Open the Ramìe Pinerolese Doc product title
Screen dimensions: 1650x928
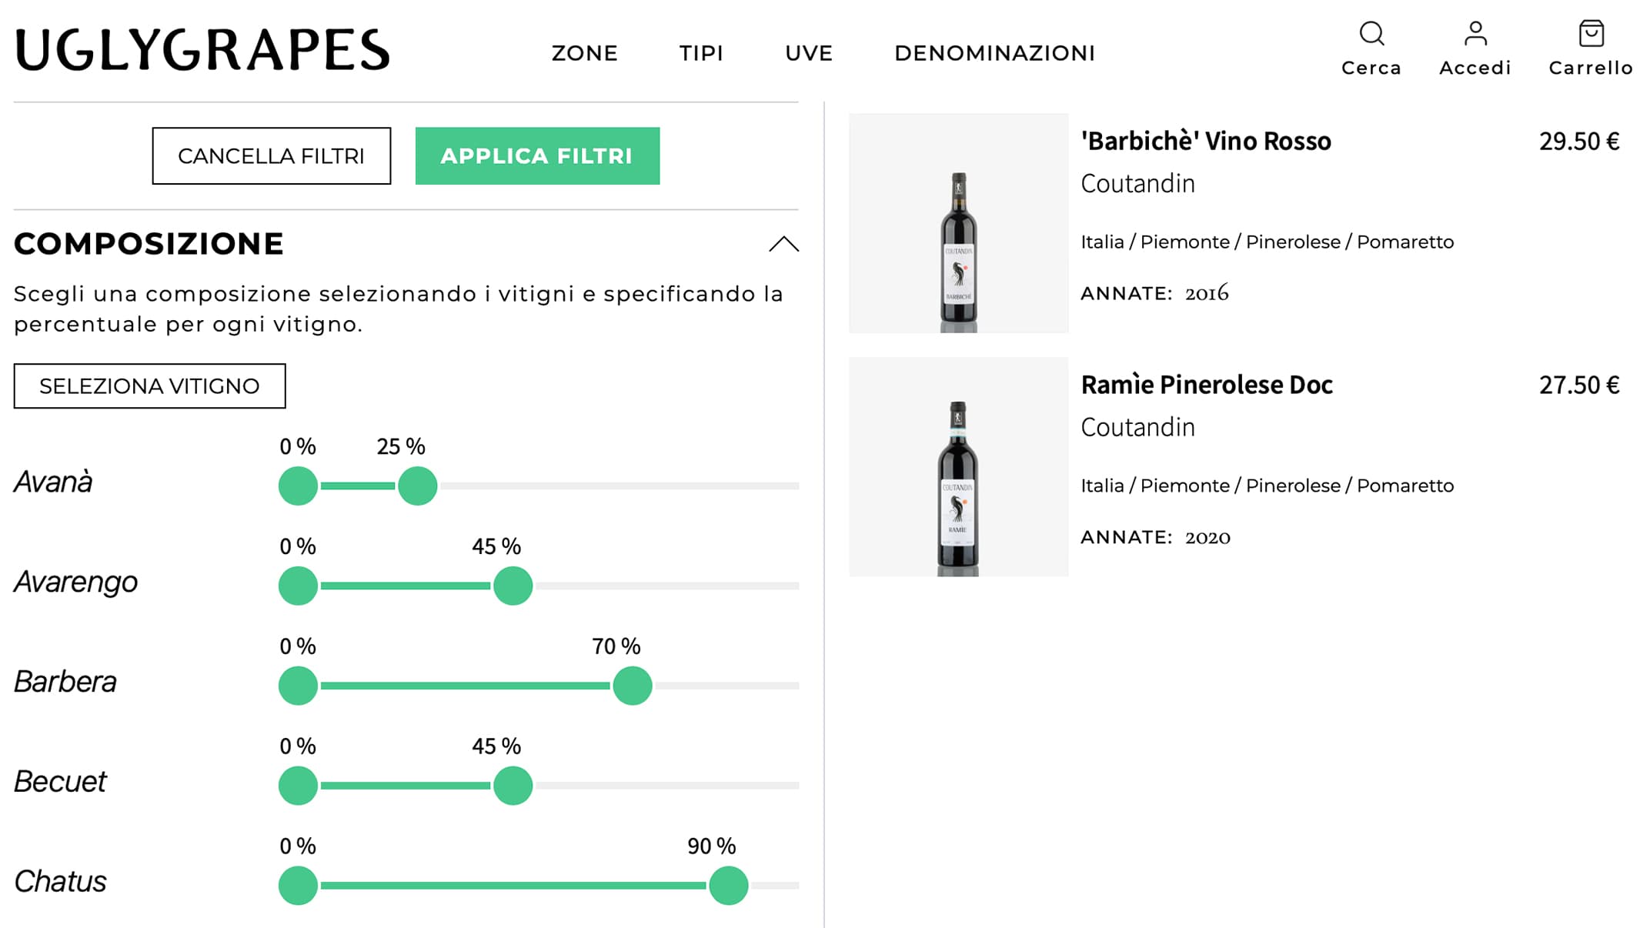point(1206,385)
